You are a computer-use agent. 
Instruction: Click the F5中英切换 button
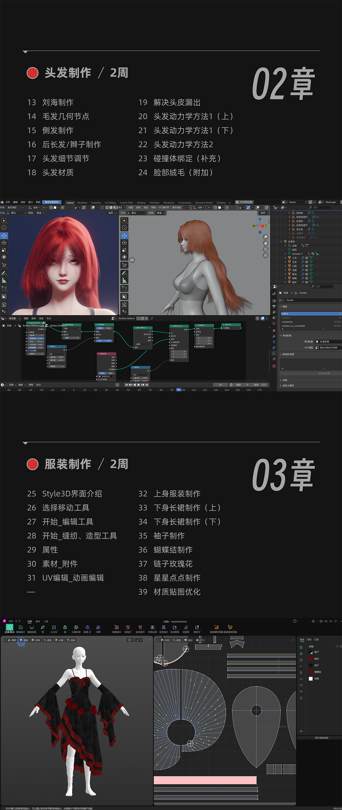click(x=244, y=202)
